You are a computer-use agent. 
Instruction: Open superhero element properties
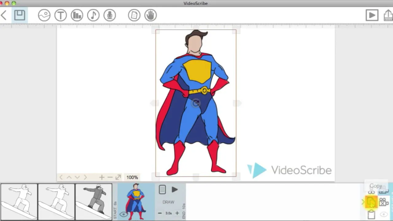[162, 190]
